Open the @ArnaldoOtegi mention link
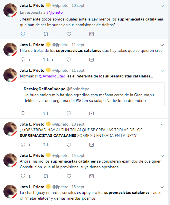The image size is (170, 205). coord(53,76)
